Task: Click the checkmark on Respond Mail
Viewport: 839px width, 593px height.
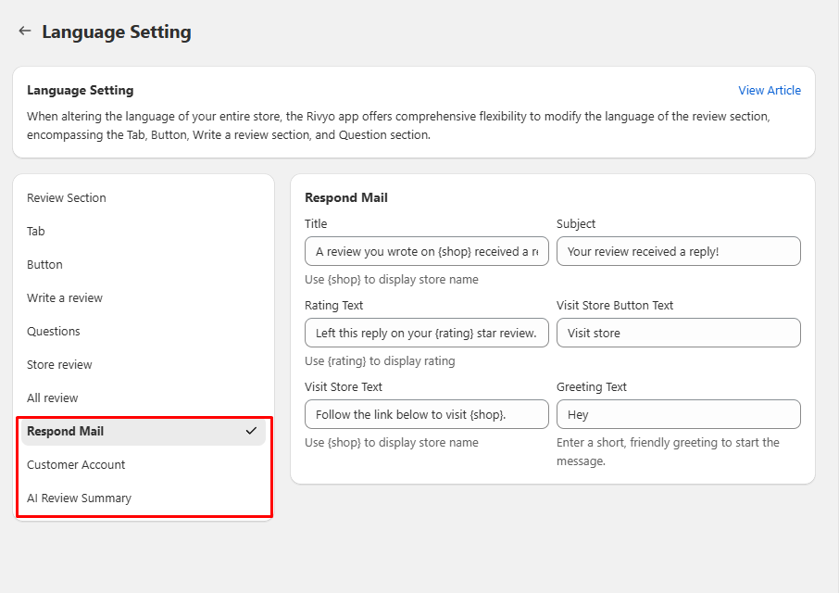Action: coord(251,431)
